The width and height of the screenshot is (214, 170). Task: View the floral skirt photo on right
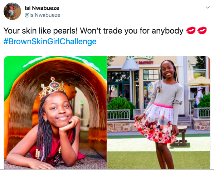click(x=159, y=112)
